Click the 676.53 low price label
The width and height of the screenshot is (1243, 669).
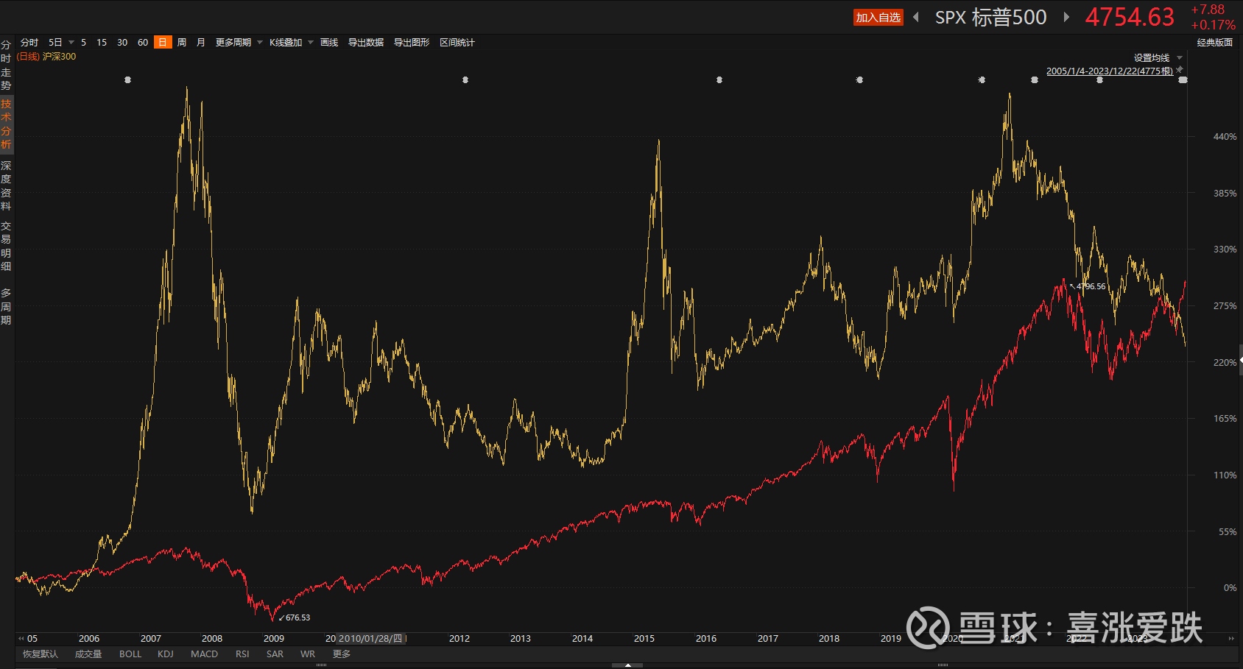(298, 617)
